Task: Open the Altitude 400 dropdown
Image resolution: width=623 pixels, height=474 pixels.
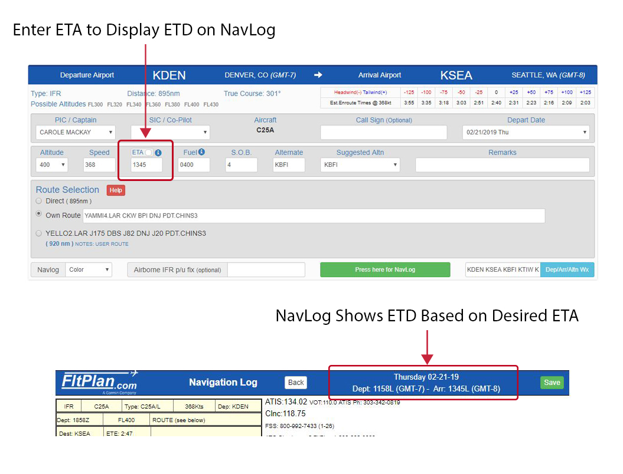Action: tap(52, 164)
